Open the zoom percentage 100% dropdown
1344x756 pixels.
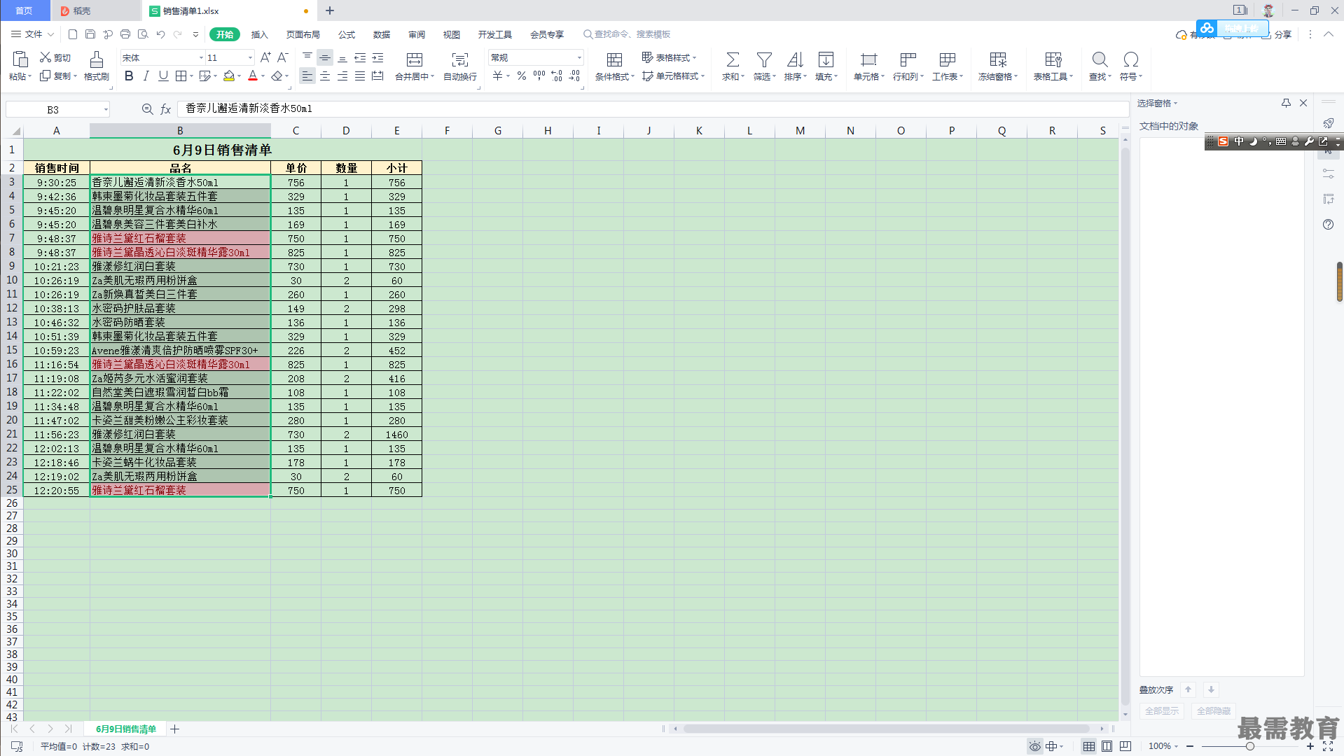[1163, 746]
